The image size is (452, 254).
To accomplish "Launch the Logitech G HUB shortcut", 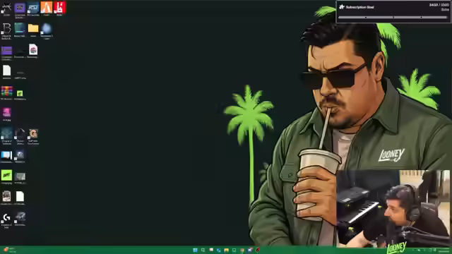I will pos(6,218).
